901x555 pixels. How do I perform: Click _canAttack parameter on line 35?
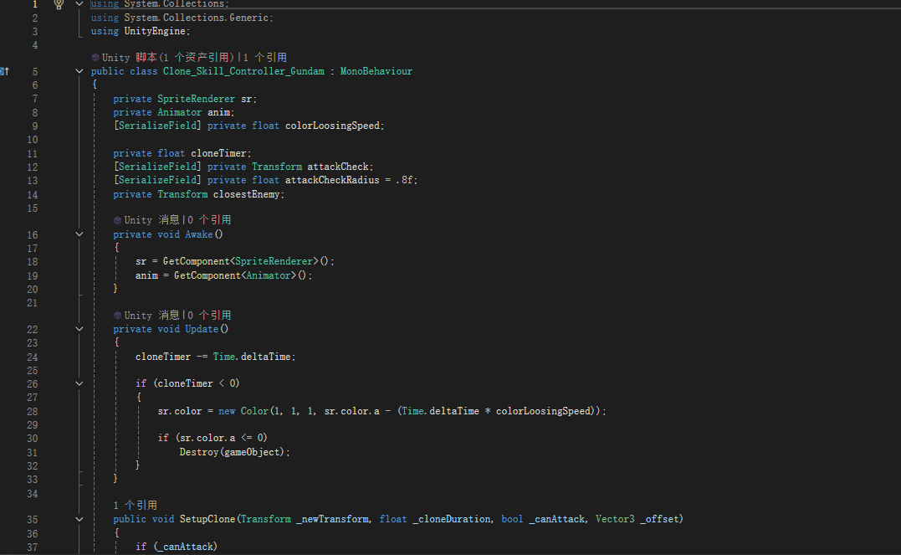[557, 519]
